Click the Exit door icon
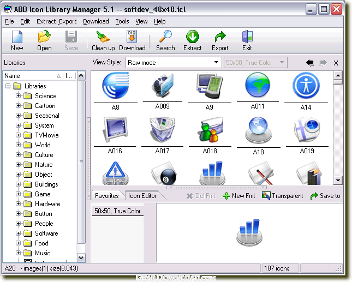This screenshot has width=352, height=282. pyautogui.click(x=247, y=37)
